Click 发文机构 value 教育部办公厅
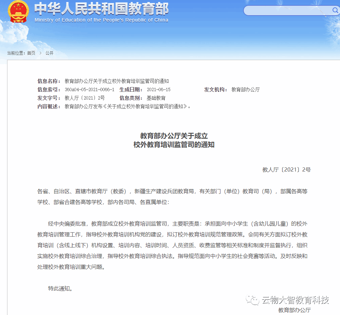Viewport: 340px width, 315px height. pos(245,89)
